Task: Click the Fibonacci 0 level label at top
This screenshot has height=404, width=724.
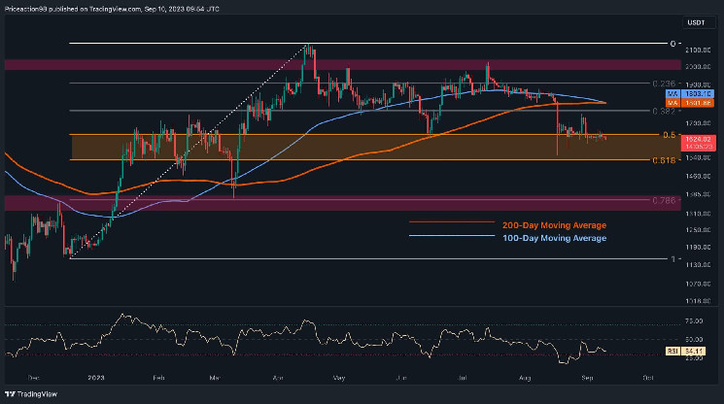Action: 670,44
